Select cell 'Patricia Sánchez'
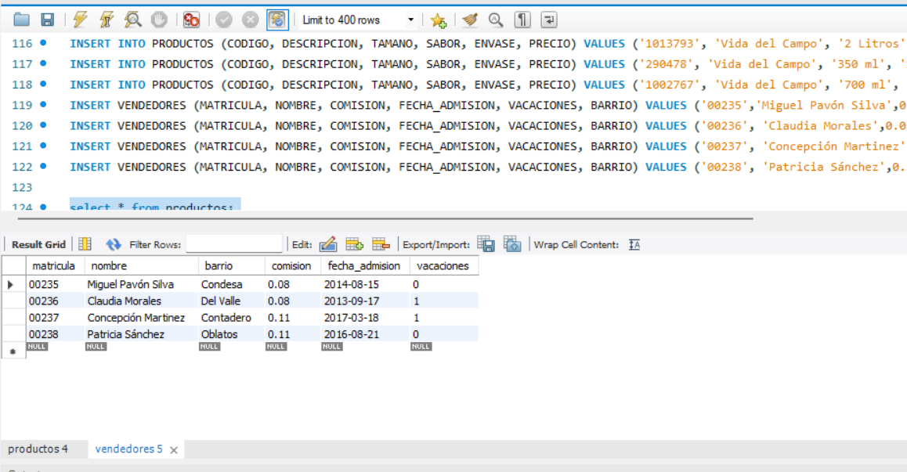Screen dimensions: 907x472 point(142,334)
